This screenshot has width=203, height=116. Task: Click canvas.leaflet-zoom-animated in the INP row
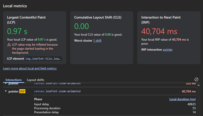[x=57, y=91]
